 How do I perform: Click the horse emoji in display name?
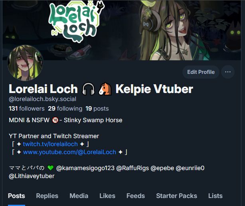(x=105, y=89)
